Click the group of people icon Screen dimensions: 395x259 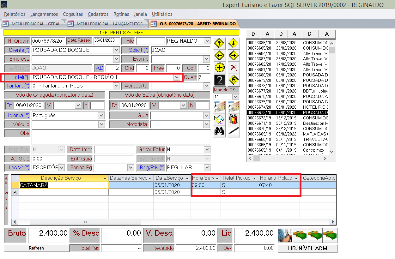233,119
